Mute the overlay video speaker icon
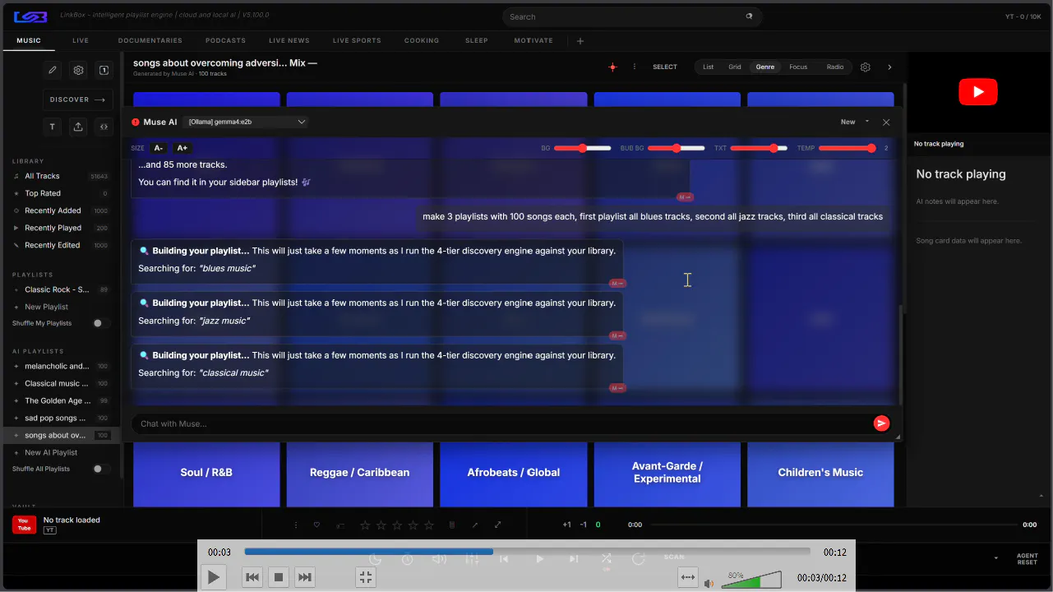The width and height of the screenshot is (1053, 592). [x=709, y=583]
